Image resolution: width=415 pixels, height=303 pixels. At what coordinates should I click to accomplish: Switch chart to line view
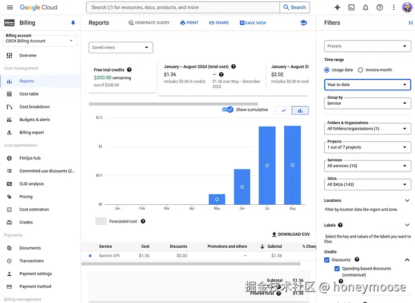click(x=284, y=110)
